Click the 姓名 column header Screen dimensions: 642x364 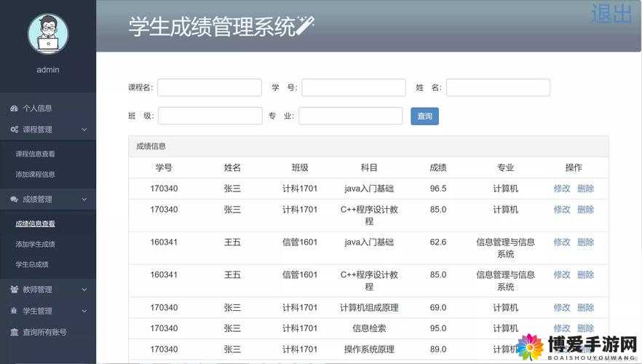pos(232,167)
